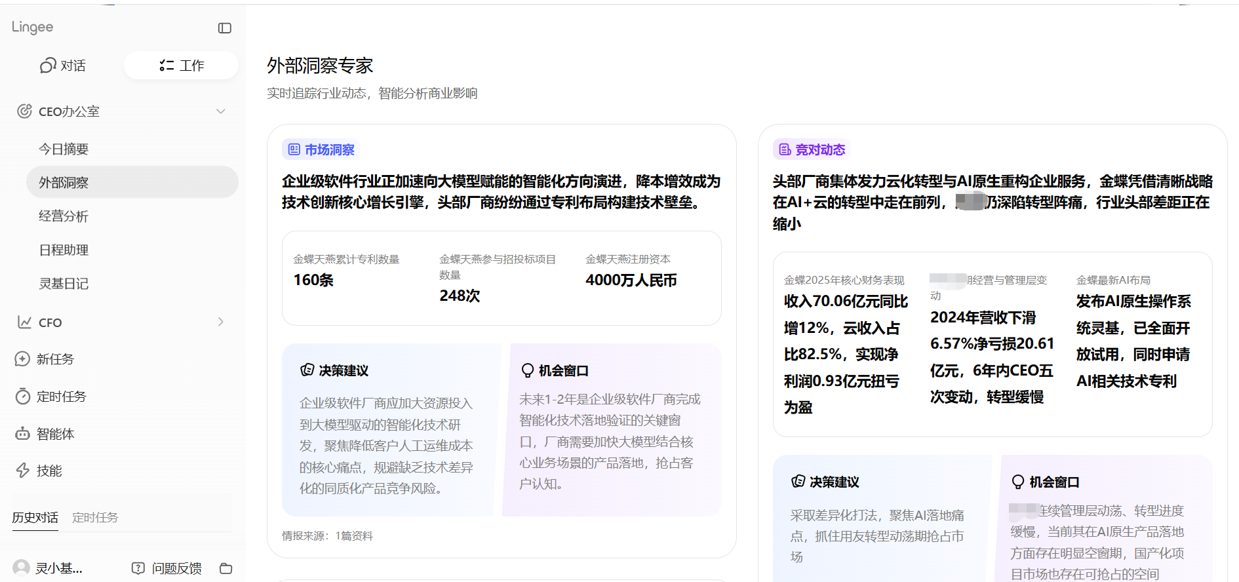
Task: Switch to the 对话 mode tab
Action: (x=63, y=66)
